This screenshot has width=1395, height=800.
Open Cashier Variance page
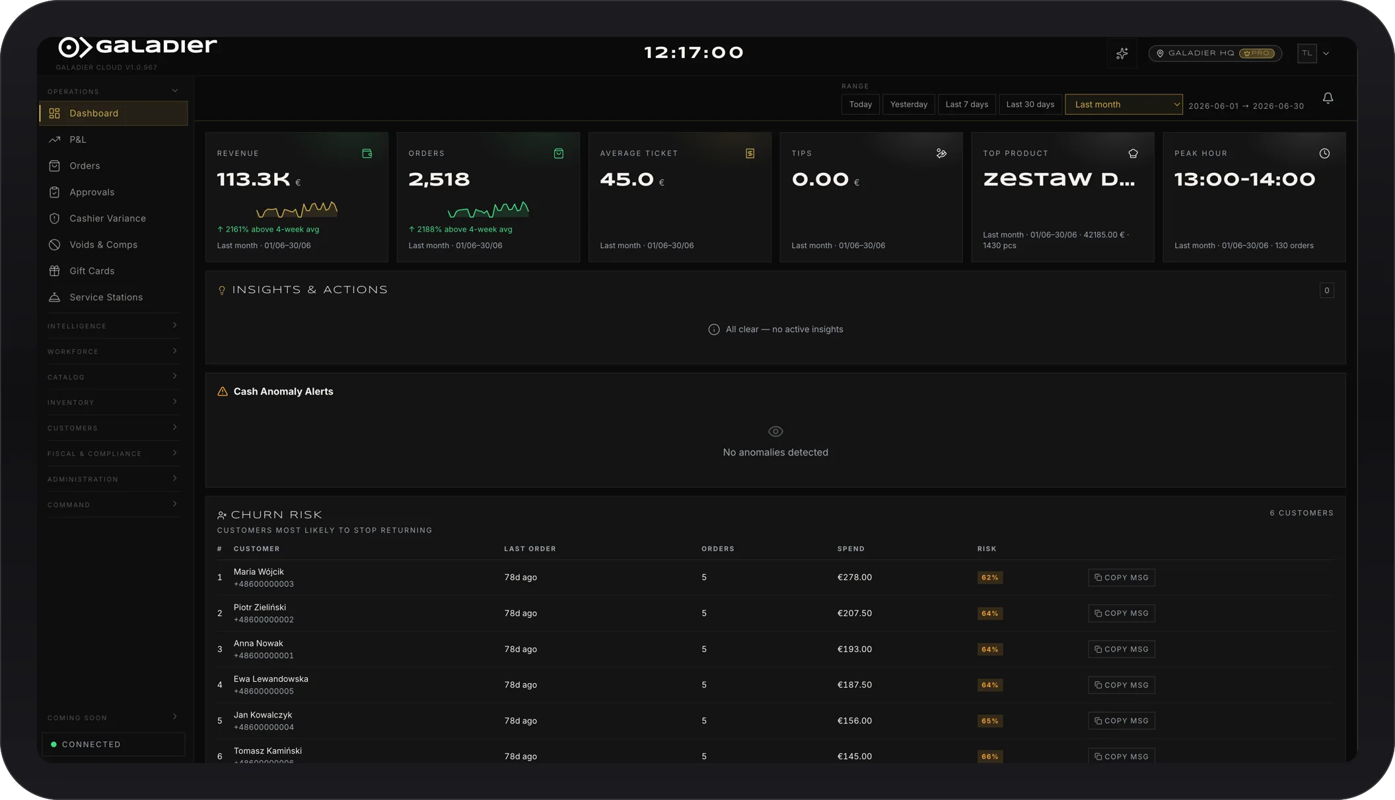tap(114, 218)
